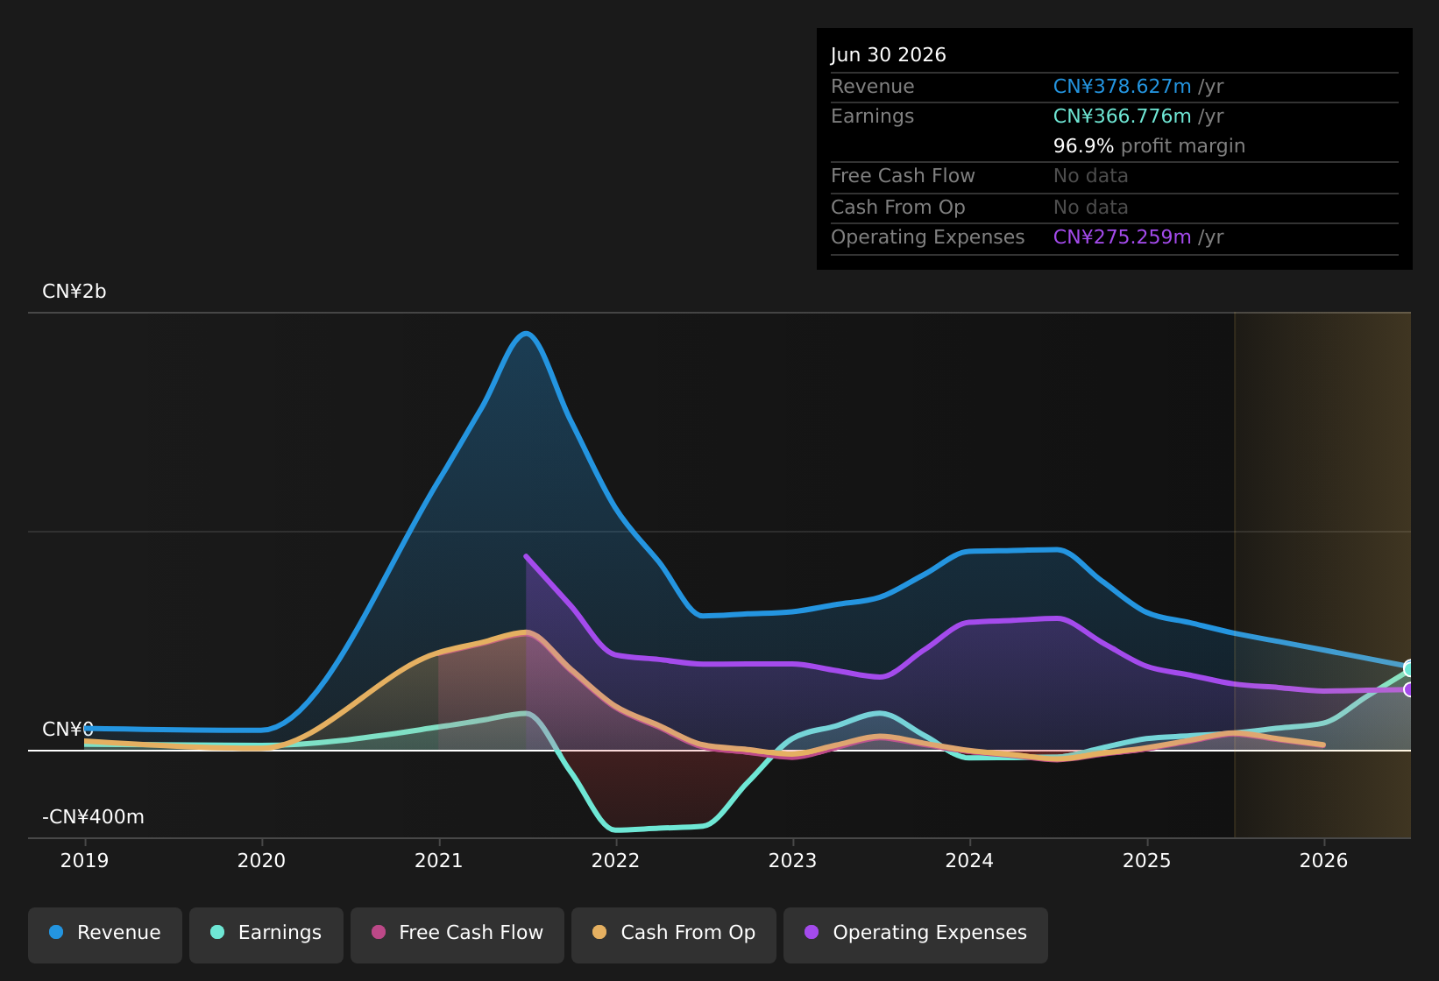The width and height of the screenshot is (1439, 981).
Task: Click the 2022 x-axis label
Action: pyautogui.click(x=616, y=861)
